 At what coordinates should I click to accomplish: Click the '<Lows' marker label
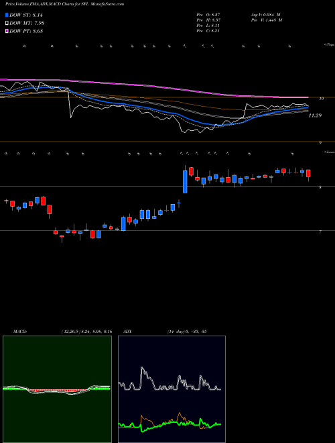(x=330, y=152)
